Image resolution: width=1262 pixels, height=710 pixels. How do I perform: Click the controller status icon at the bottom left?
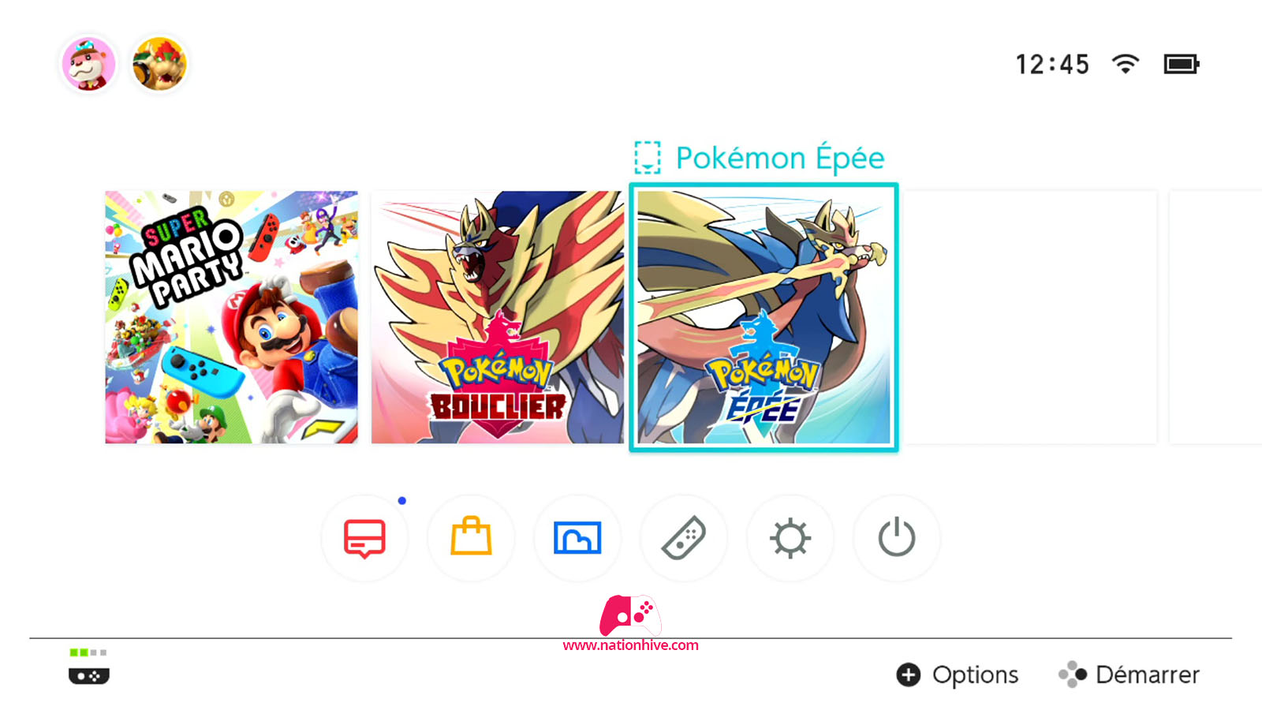(88, 667)
